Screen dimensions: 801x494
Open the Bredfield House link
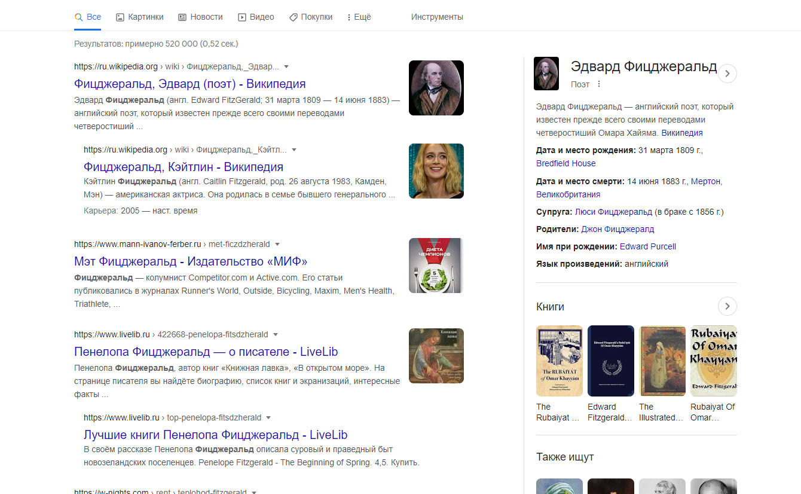[x=566, y=163]
